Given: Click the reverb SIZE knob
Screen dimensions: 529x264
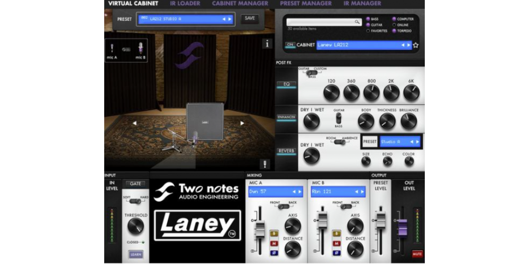Looking at the screenshot, I should [x=366, y=161].
